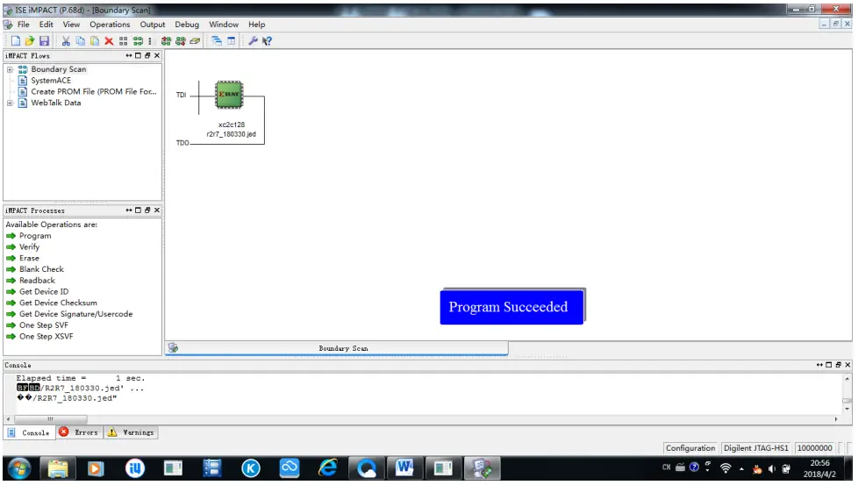
Task: Click the Cascade windows toolbar icon
Action: point(217,41)
